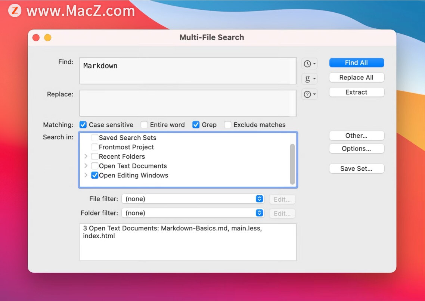The height and width of the screenshot is (301, 425).
Task: Enable the Entire word checkbox
Action: pyautogui.click(x=144, y=125)
